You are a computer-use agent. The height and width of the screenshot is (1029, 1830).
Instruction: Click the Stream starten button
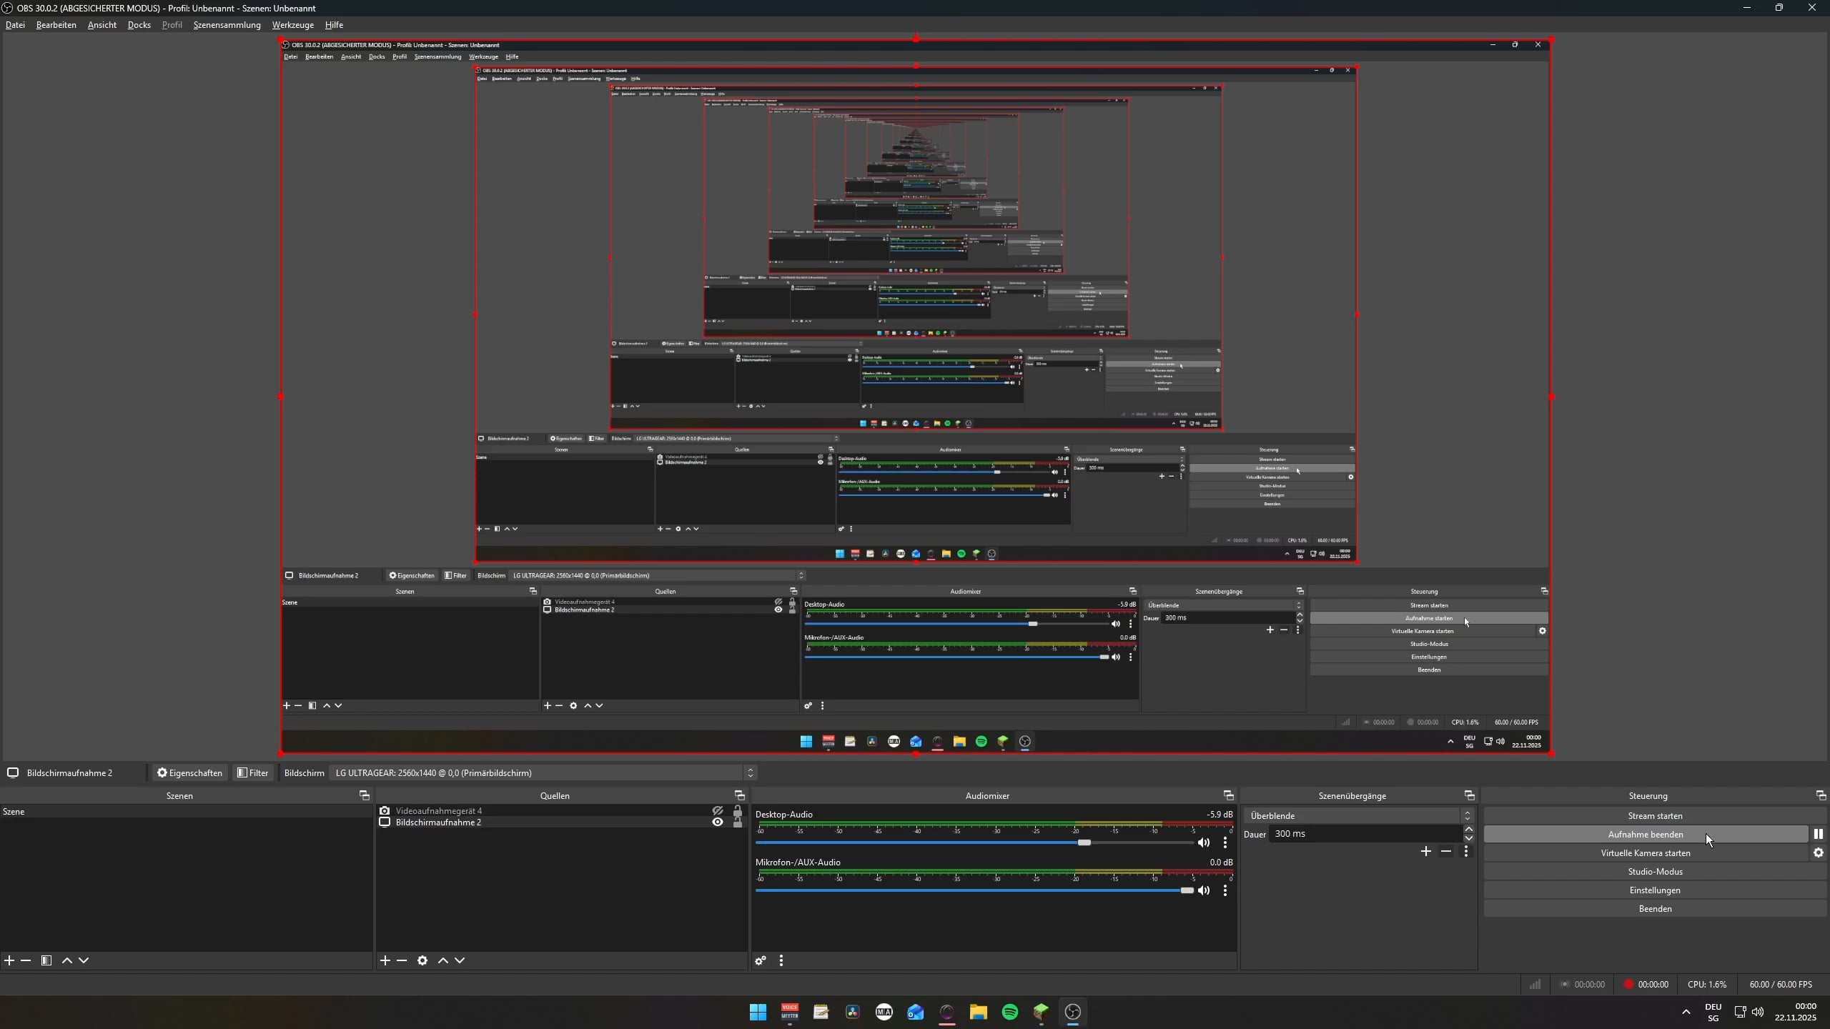[1654, 815]
